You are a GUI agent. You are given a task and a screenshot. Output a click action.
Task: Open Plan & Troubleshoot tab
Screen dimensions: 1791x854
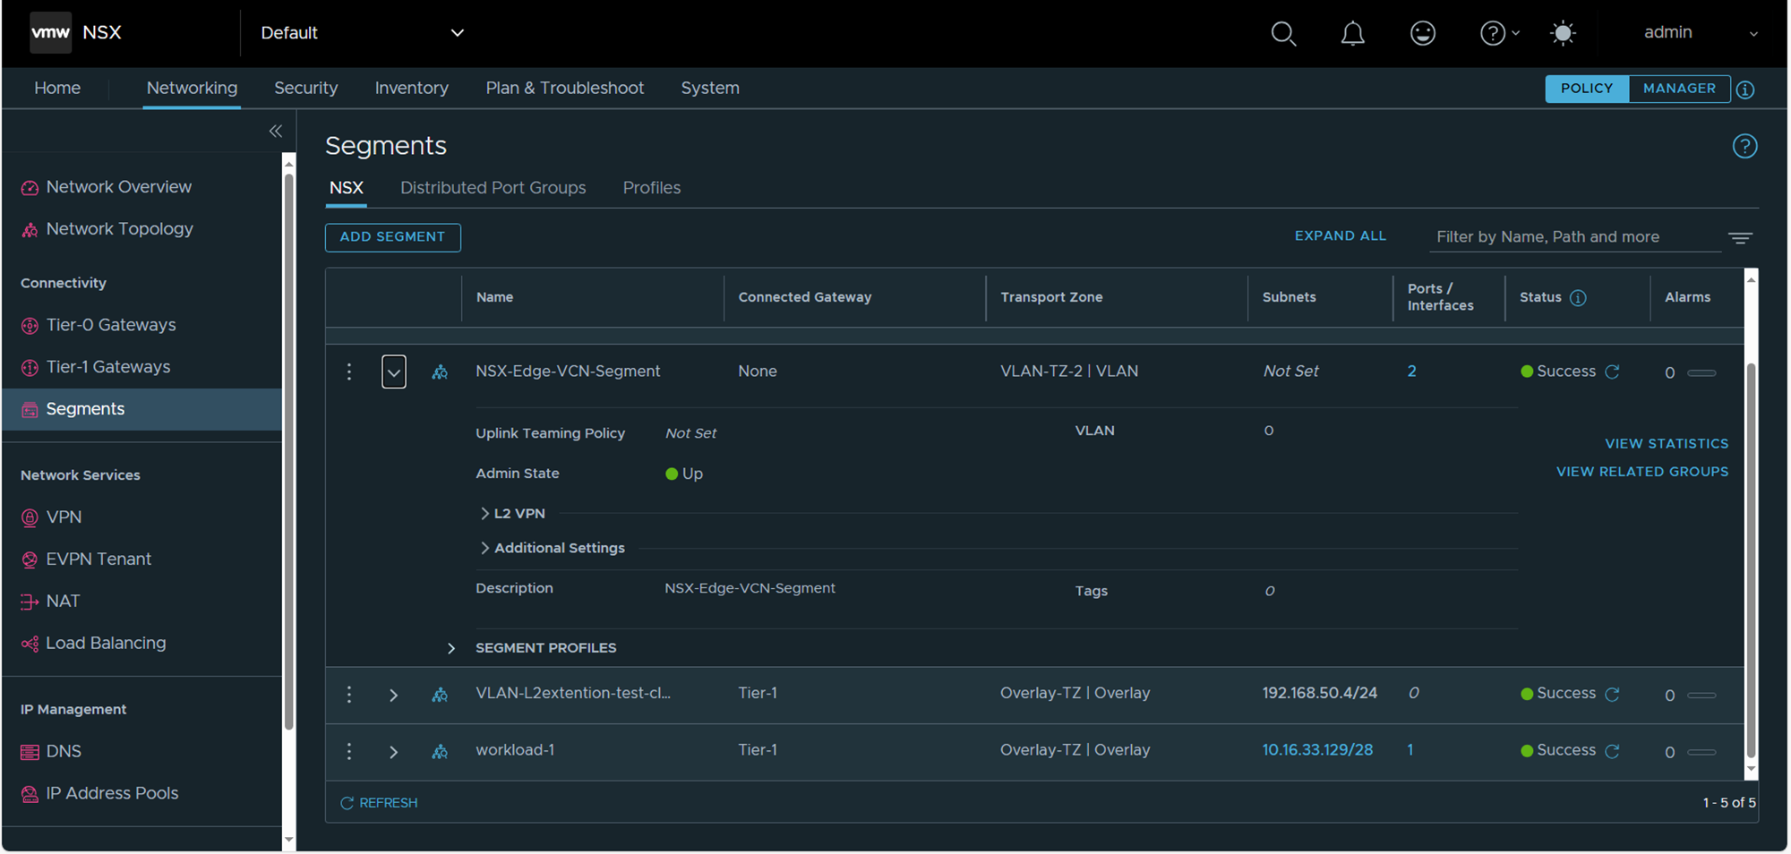click(x=565, y=88)
